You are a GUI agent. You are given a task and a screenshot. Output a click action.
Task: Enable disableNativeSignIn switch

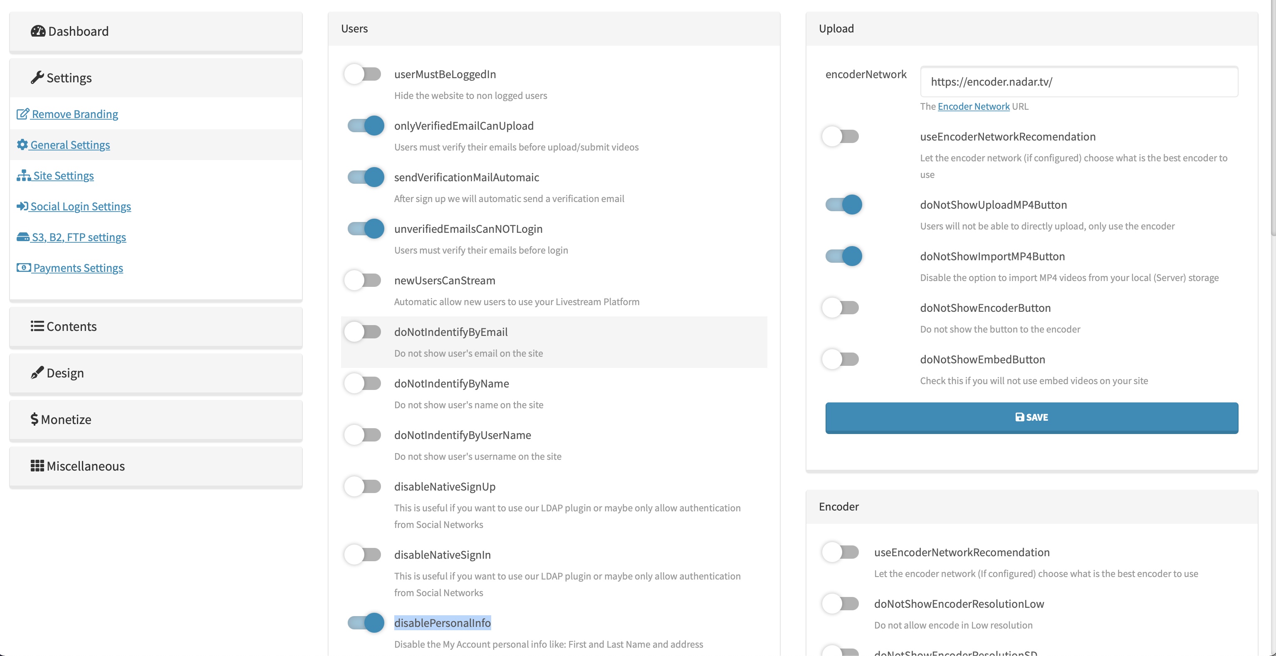coord(363,554)
